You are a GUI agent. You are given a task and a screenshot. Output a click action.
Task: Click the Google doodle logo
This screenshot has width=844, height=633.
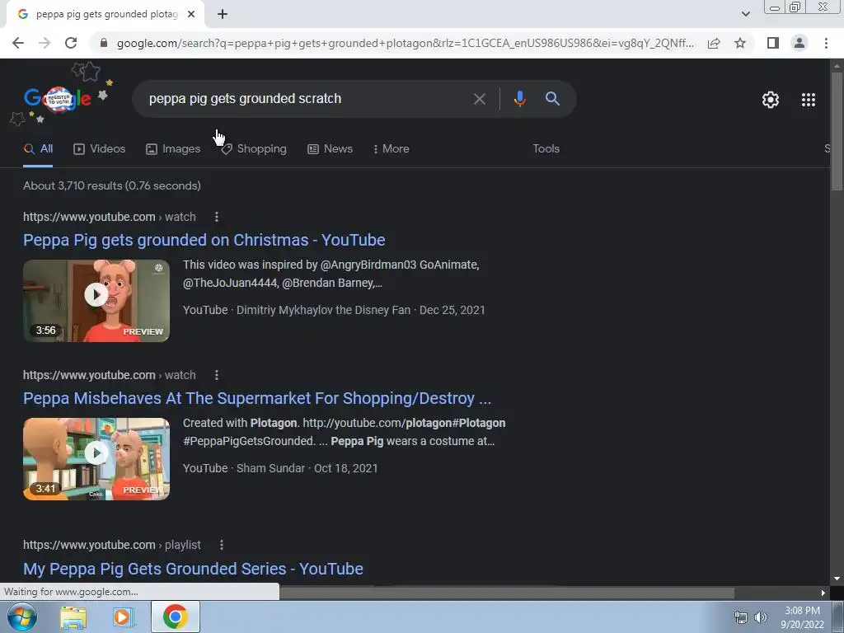click(59, 99)
